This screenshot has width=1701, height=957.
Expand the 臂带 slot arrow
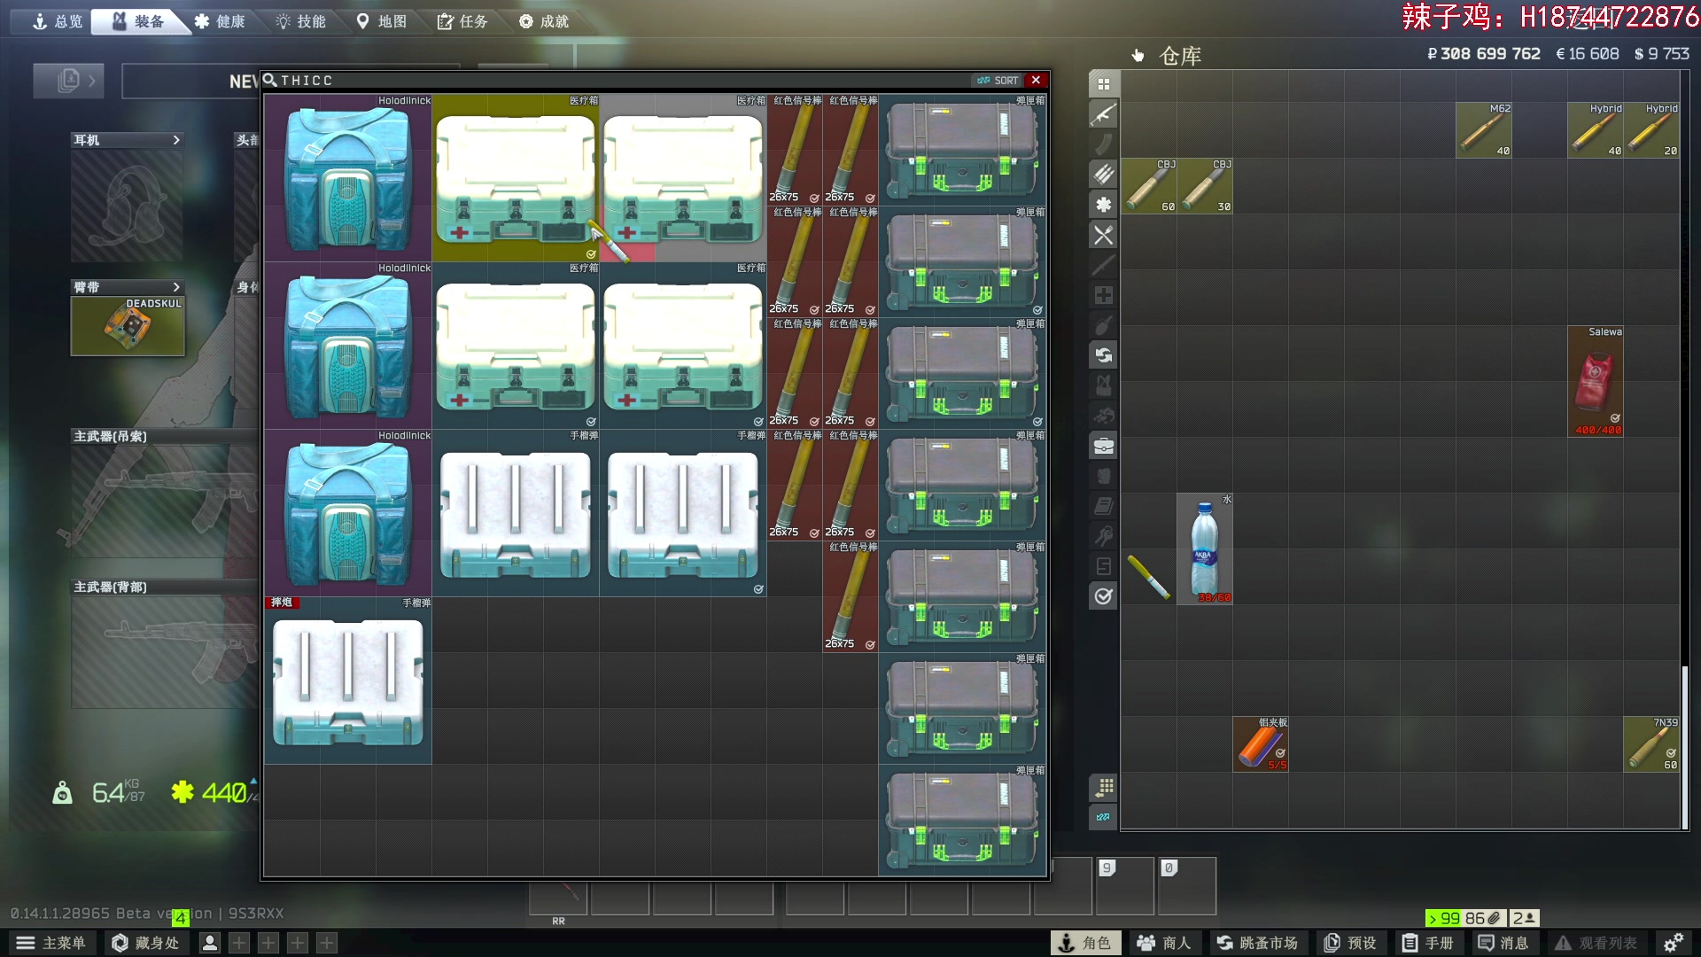tap(176, 287)
